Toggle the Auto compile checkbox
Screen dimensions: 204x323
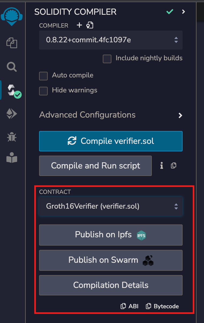coord(43,76)
